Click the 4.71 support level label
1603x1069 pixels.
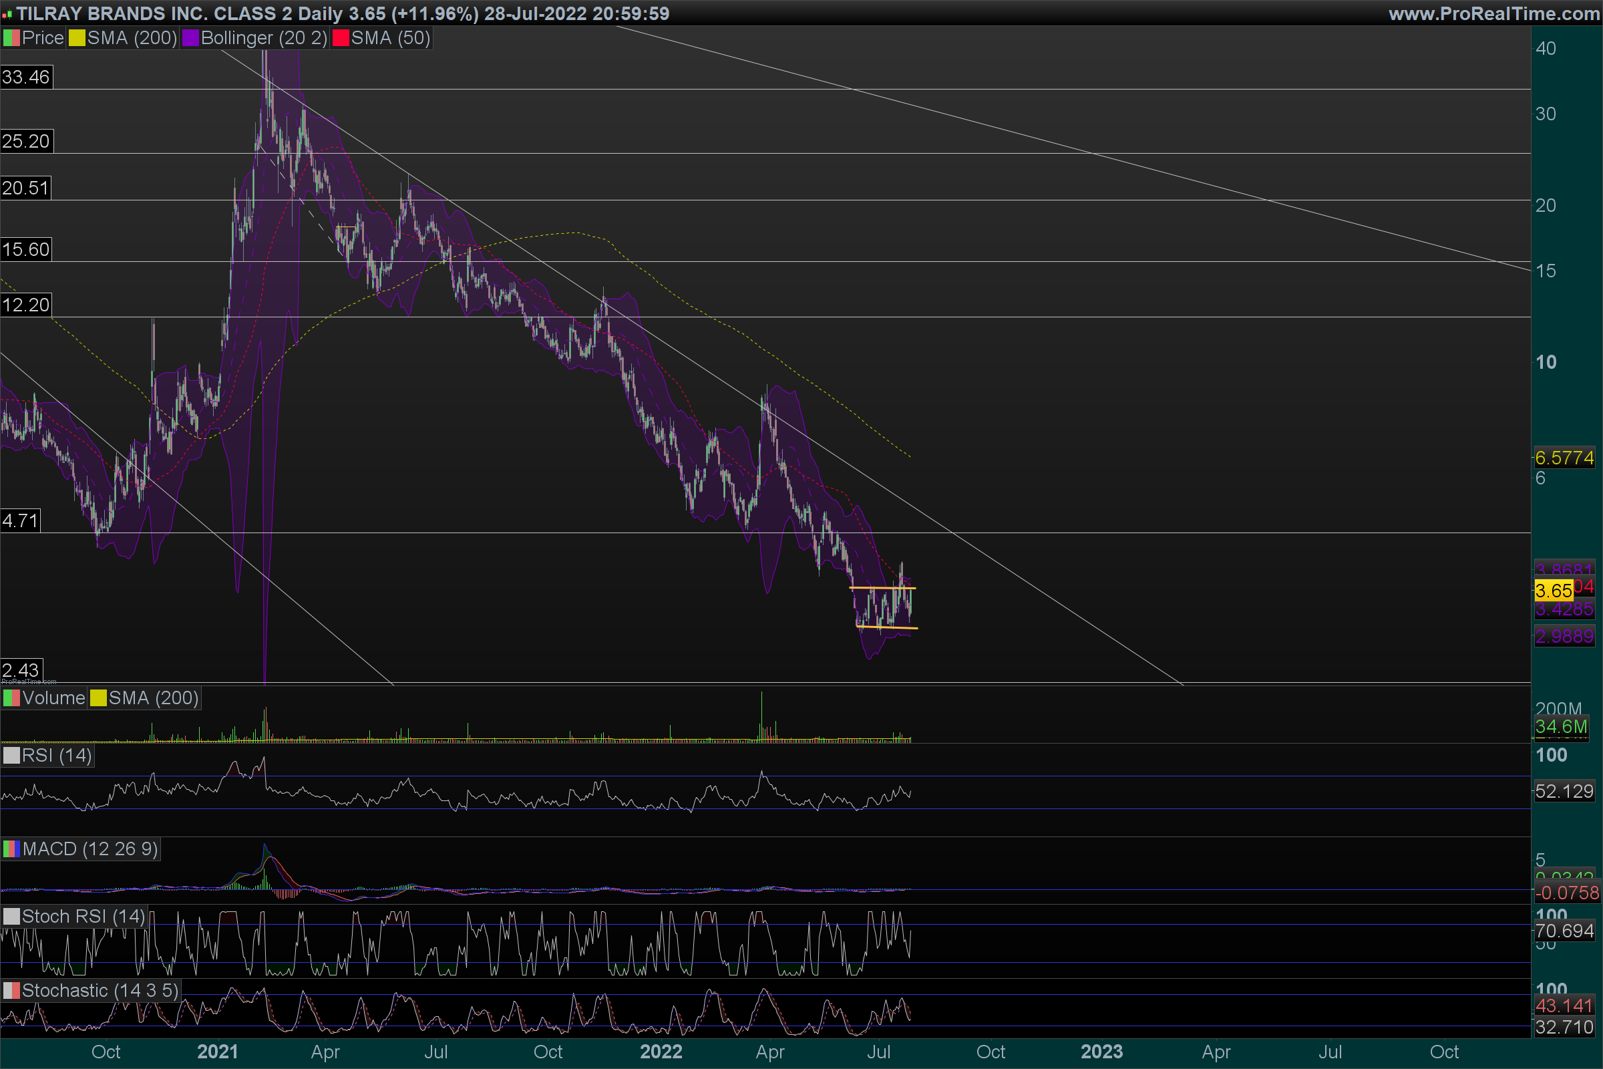click(20, 521)
